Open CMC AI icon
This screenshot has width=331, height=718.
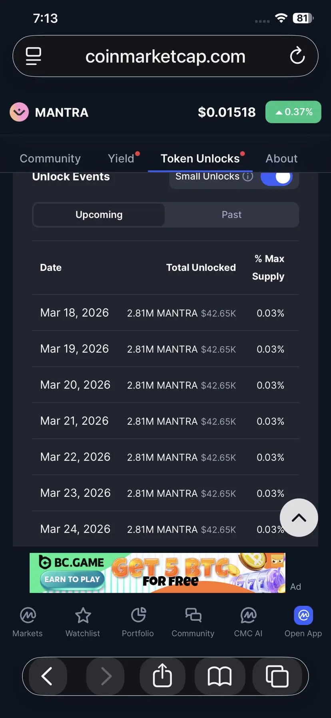coord(248,615)
